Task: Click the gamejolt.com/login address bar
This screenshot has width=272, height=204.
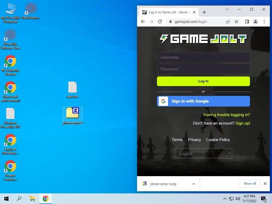Action: [x=191, y=22]
